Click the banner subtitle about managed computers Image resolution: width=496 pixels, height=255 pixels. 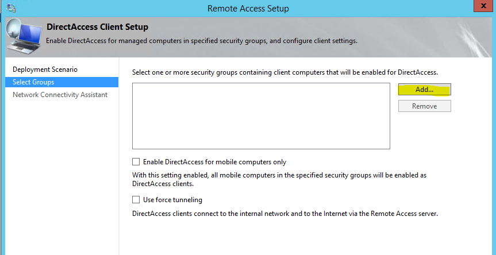coord(202,41)
